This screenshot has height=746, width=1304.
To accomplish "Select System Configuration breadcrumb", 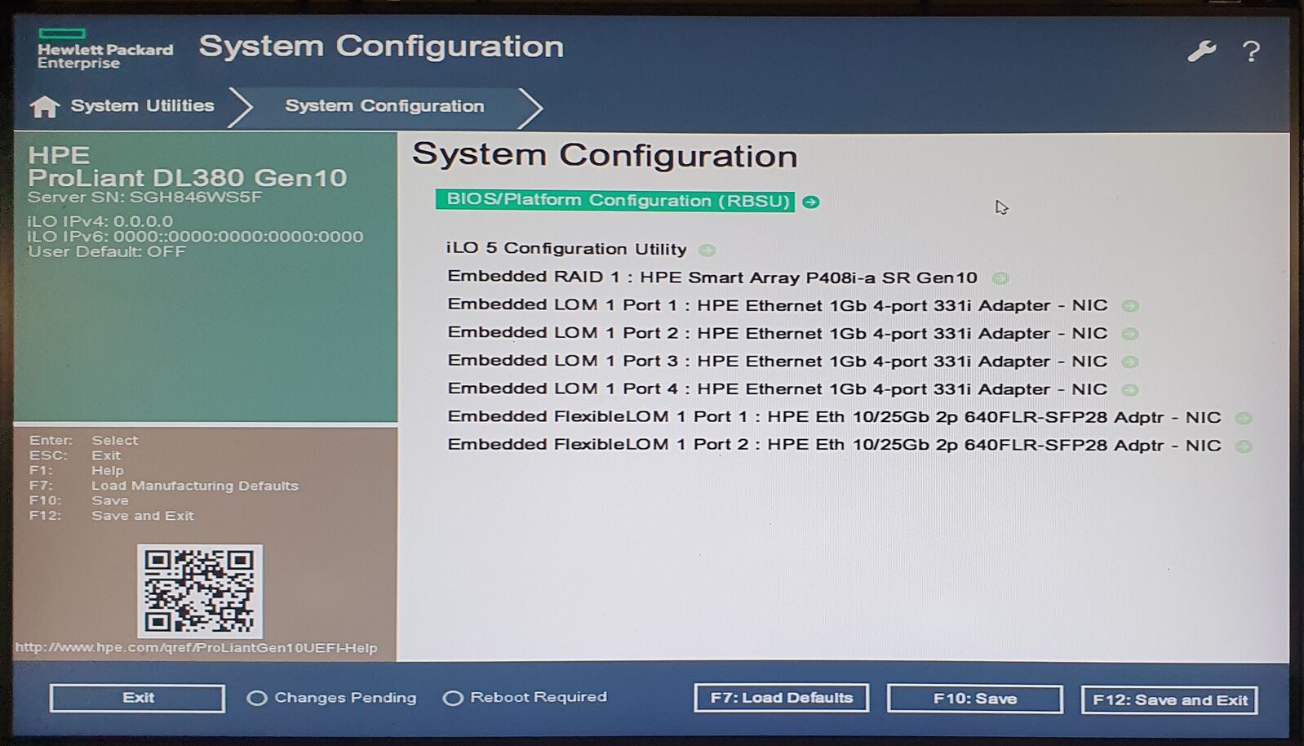I will (384, 106).
